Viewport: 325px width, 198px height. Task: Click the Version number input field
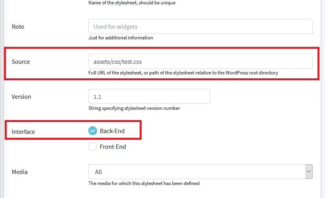coord(149,96)
